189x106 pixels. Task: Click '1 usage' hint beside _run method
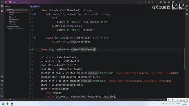(106, 14)
